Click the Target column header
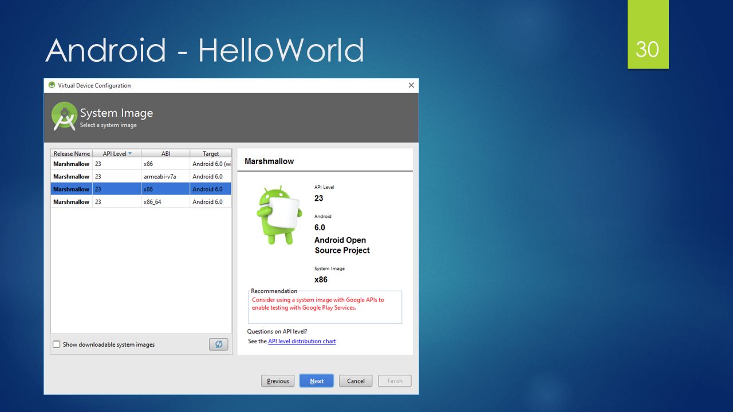Screen dimensions: 733x412 [x=211, y=153]
